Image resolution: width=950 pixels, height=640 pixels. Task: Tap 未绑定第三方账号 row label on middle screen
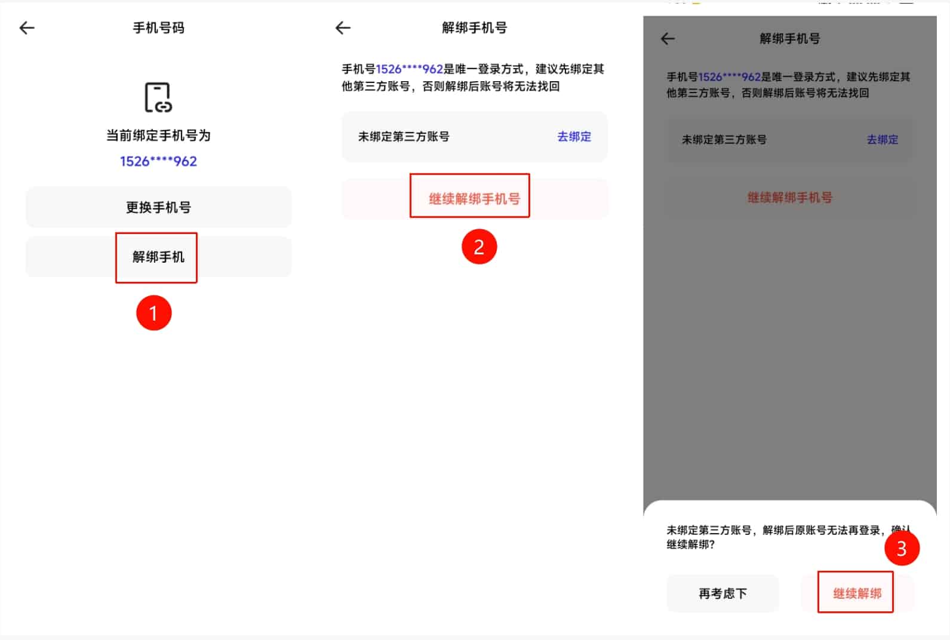(404, 137)
